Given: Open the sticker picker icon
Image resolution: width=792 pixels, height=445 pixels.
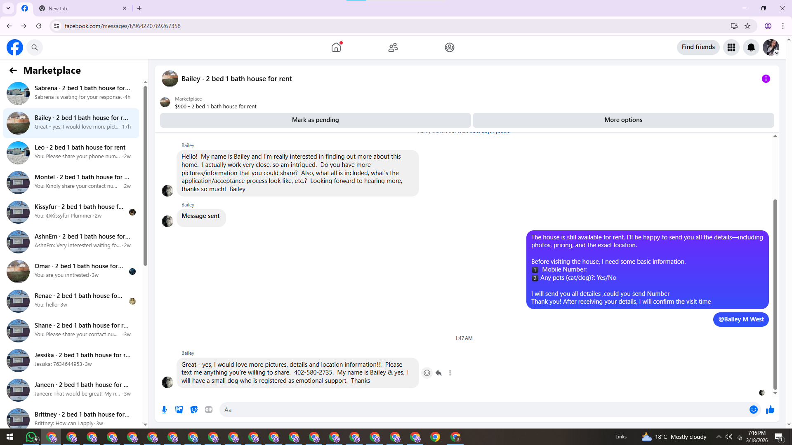Looking at the screenshot, I should point(194,410).
